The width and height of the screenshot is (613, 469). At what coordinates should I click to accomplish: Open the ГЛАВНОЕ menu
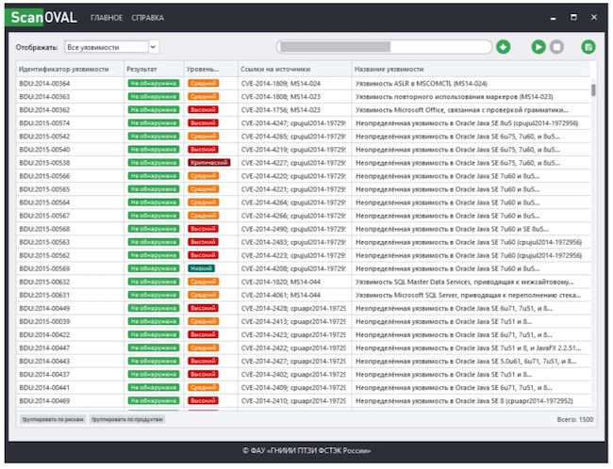pyautogui.click(x=107, y=18)
